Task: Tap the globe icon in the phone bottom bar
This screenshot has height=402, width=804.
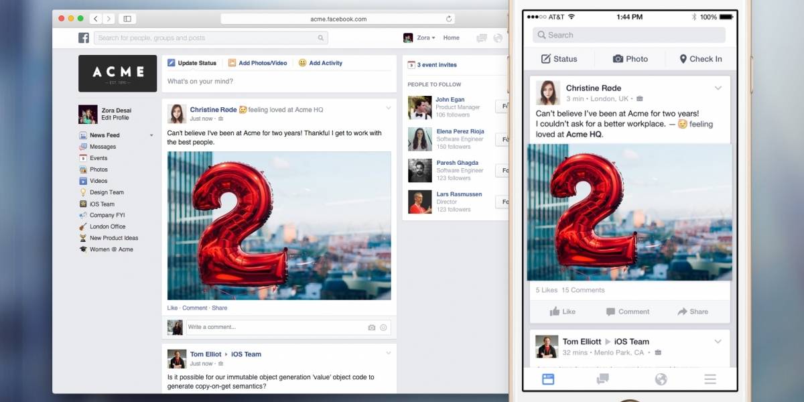Action: coord(661,379)
